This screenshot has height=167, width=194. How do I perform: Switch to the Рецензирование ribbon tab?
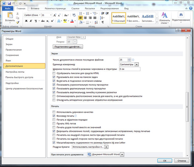pos(110,8)
